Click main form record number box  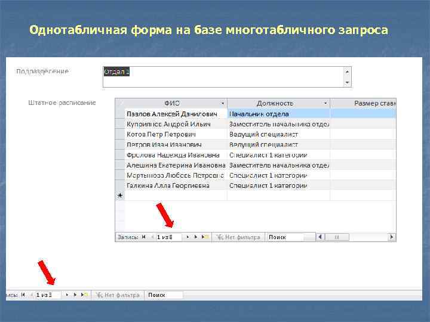pyautogui.click(x=48, y=295)
